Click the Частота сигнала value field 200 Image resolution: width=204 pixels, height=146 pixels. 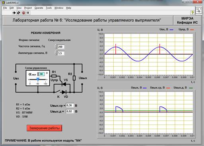pos(61,47)
